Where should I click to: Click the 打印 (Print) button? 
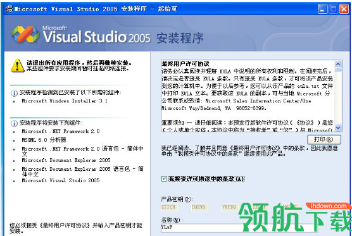(x=324, y=140)
